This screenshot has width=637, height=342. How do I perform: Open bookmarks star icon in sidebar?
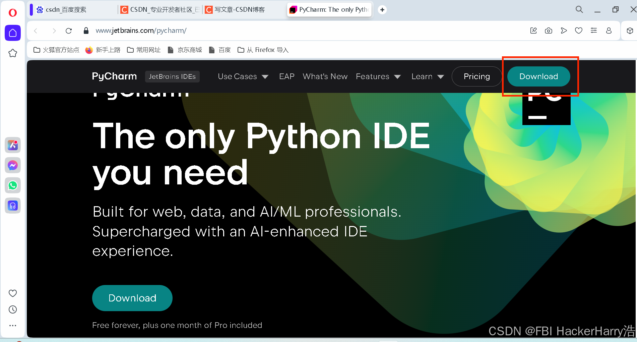[13, 53]
